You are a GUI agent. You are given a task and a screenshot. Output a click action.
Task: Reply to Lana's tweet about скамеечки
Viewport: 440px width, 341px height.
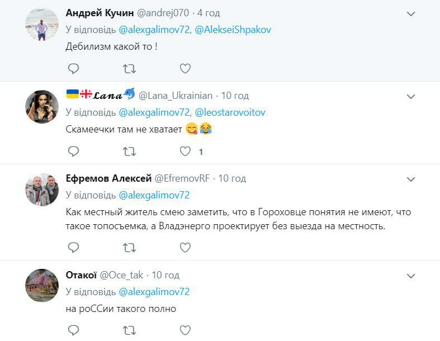73,151
